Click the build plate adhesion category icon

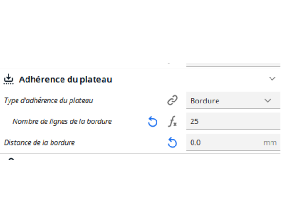tap(9, 79)
